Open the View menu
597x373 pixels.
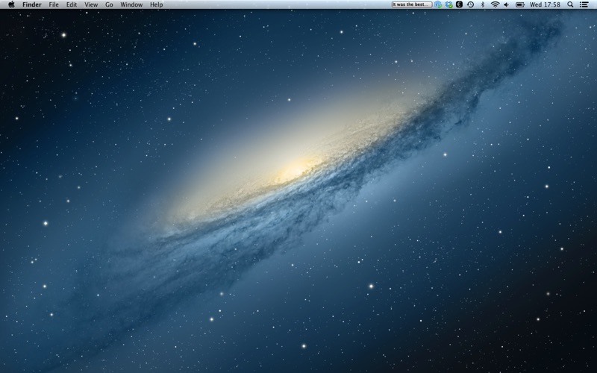(x=91, y=4)
